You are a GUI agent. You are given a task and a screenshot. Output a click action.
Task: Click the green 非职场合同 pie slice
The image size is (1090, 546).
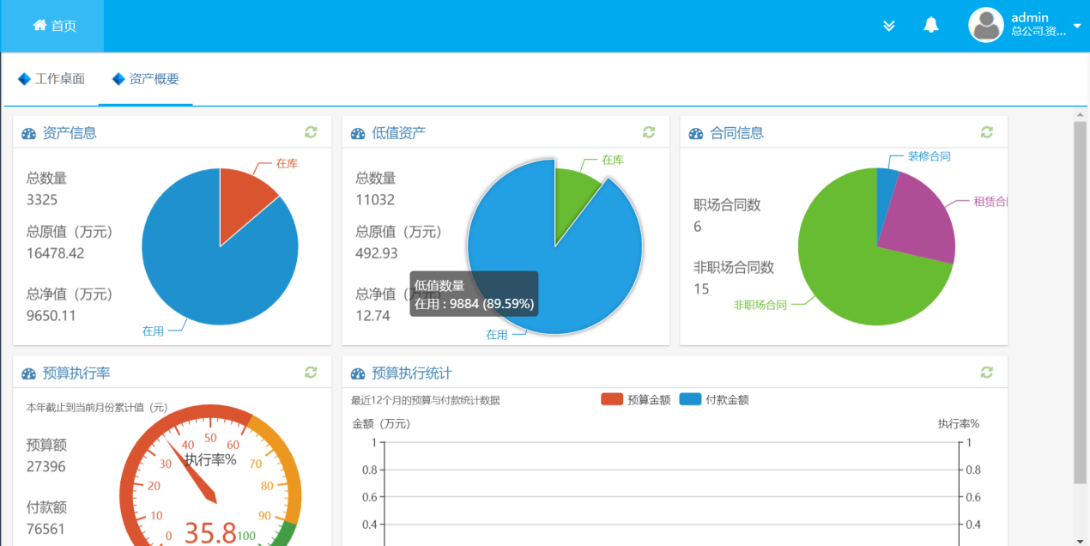pos(858,266)
